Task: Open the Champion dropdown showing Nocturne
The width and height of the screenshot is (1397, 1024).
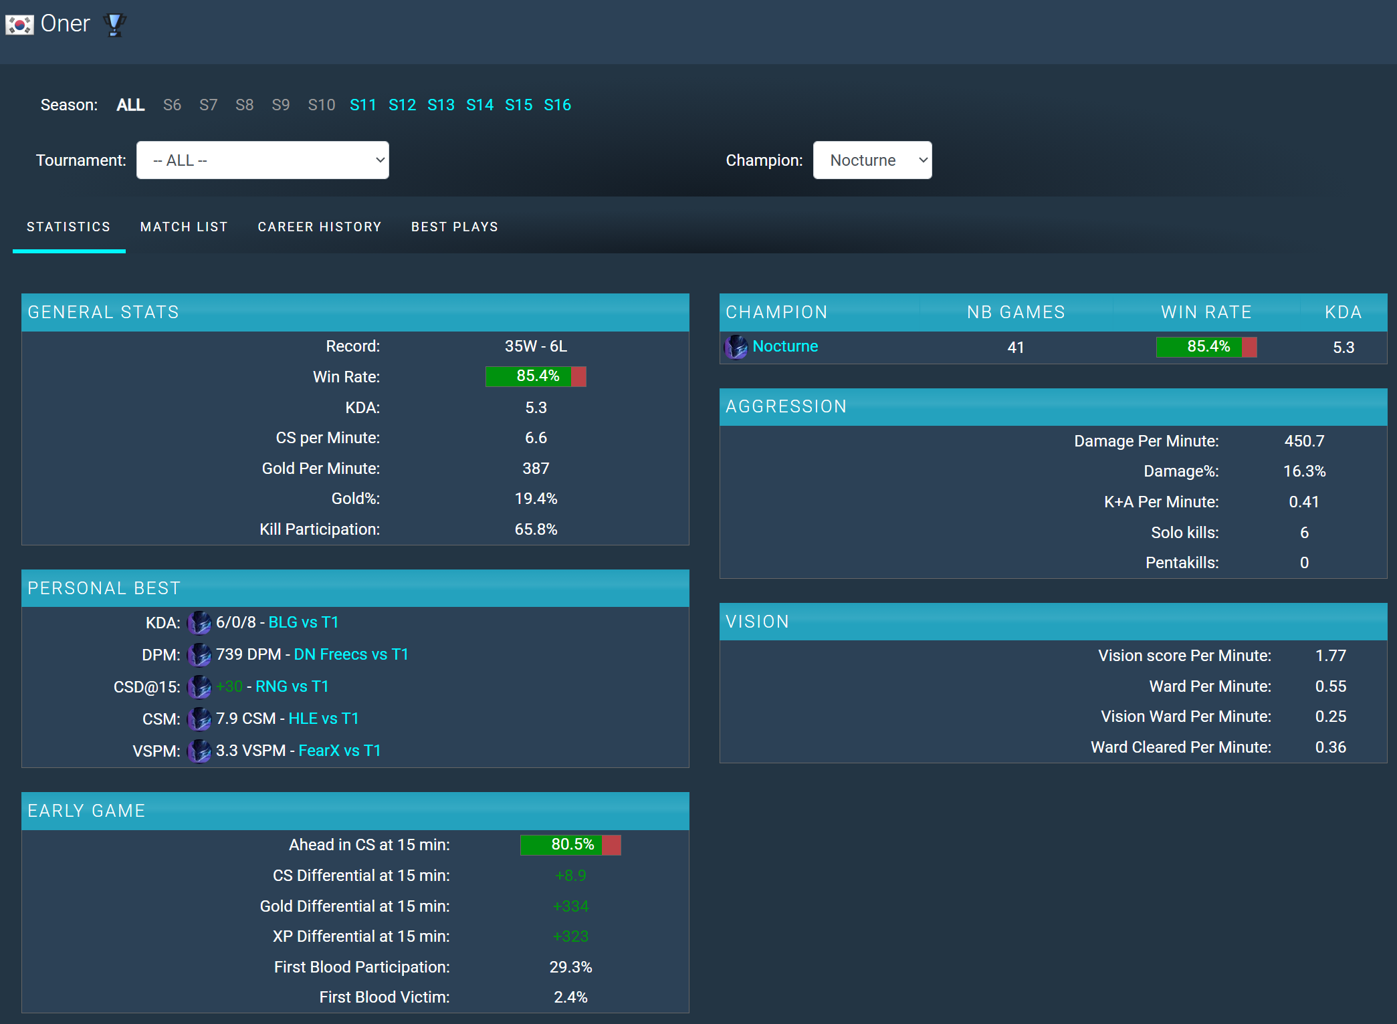Action: [x=872, y=160]
